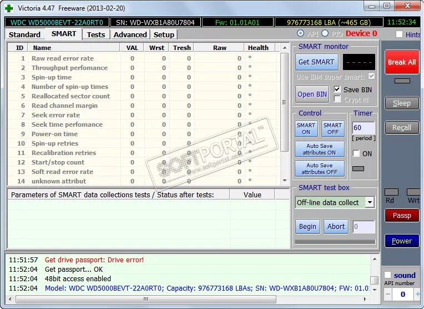Click the blue Power button
424x309 pixels.
pos(402,241)
